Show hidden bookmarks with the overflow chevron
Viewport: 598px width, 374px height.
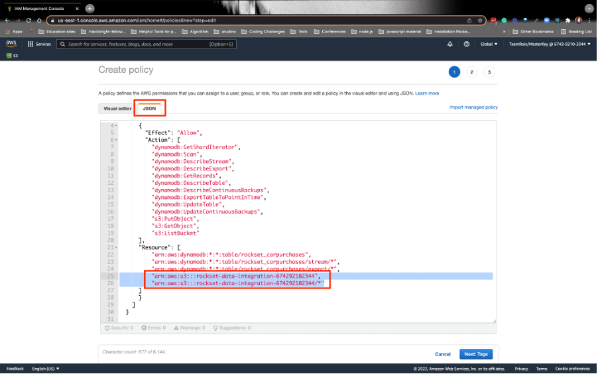coord(504,32)
